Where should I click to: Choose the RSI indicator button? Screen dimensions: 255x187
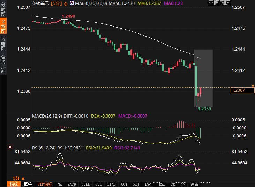click(162, 184)
